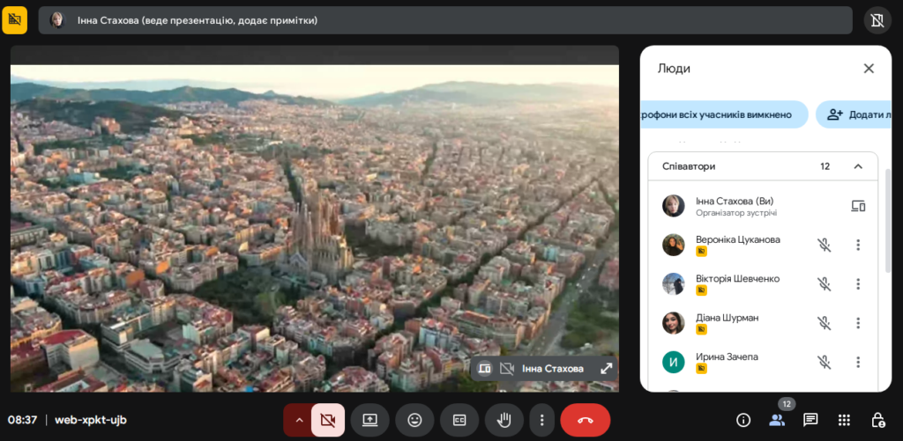This screenshot has width=903, height=441.
Task: Click the Додати людей button
Action: [855, 114]
